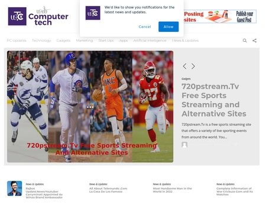
Task: Click the Carryminati article thumbnail
Action: (x=15, y=188)
